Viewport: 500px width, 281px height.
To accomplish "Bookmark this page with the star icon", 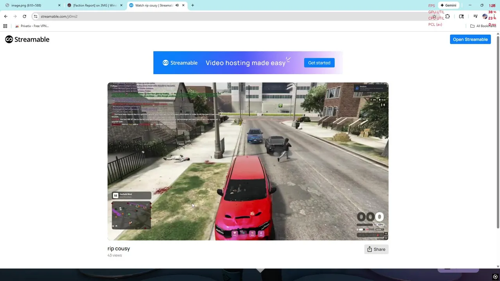I will point(434,16).
